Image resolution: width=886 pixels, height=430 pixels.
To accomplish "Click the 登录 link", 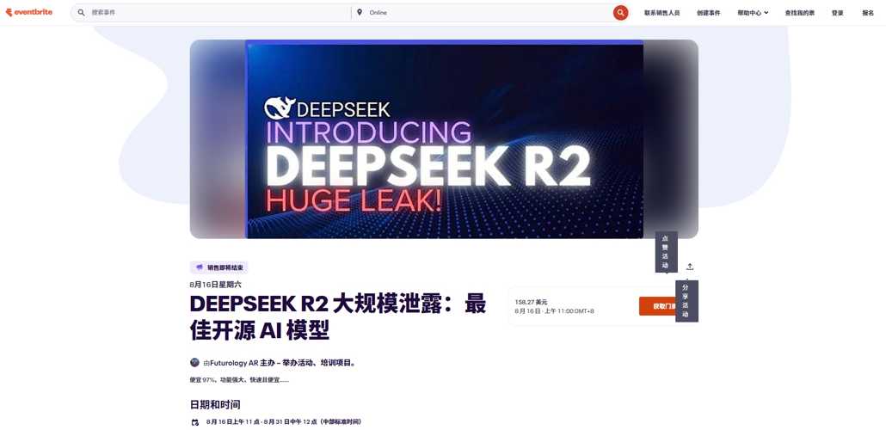I will click(838, 12).
